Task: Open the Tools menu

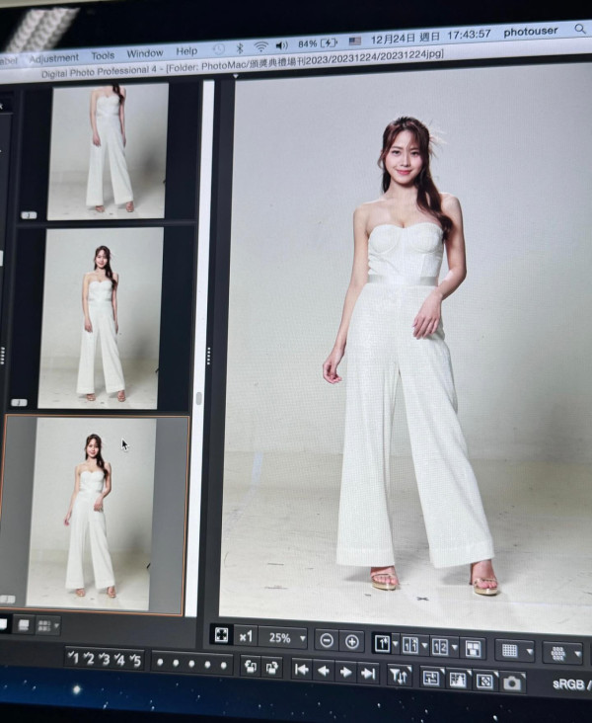Action: 103,55
